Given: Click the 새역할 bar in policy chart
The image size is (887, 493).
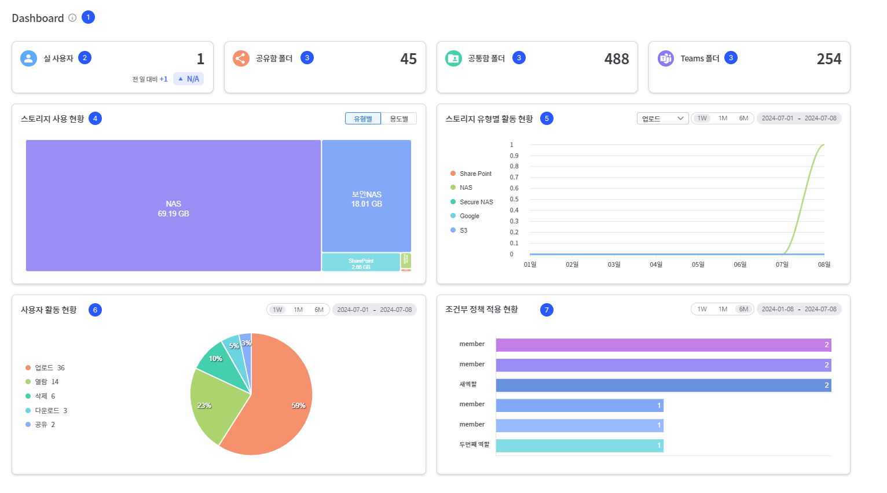Looking at the screenshot, I should coord(664,385).
